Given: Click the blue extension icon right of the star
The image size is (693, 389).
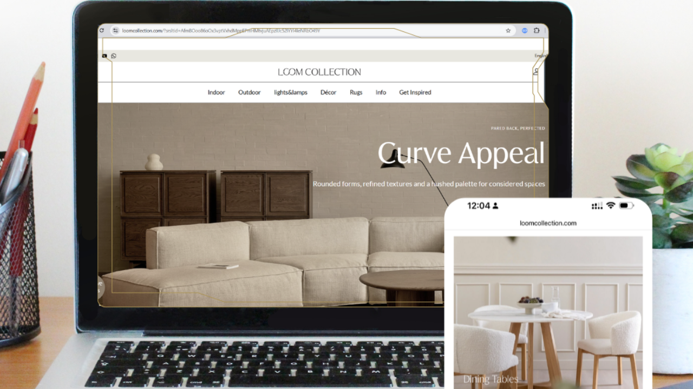Looking at the screenshot, I should (x=524, y=31).
